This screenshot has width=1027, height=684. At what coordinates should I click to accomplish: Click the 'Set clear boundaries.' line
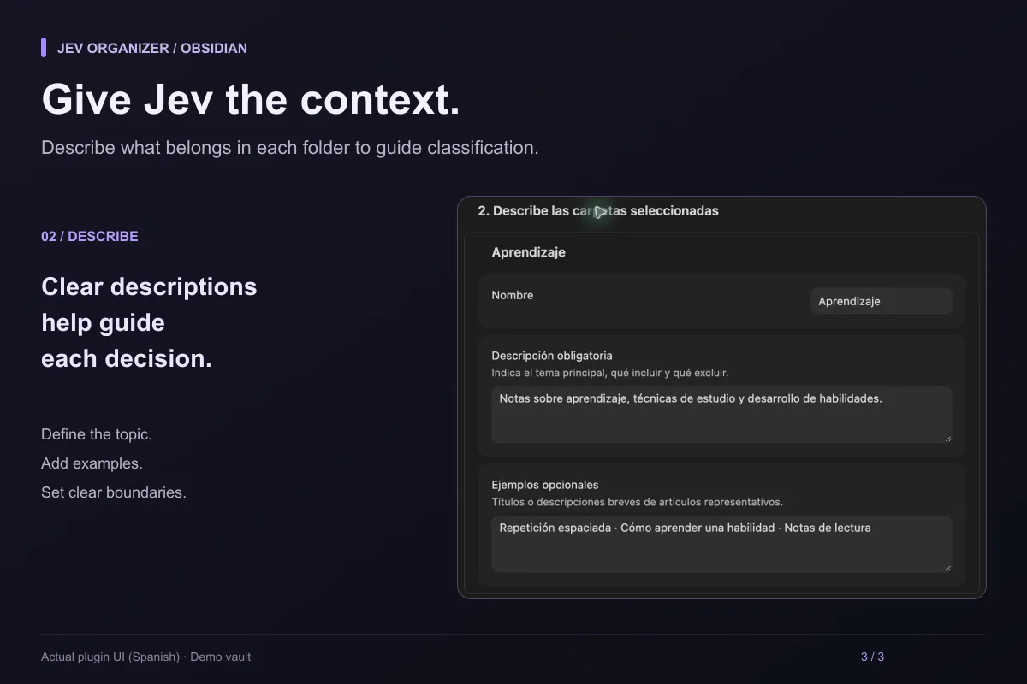[x=114, y=492]
